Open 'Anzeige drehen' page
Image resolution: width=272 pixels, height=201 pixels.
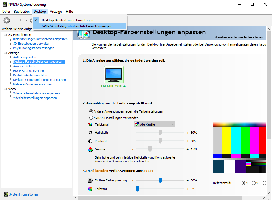[24, 66]
